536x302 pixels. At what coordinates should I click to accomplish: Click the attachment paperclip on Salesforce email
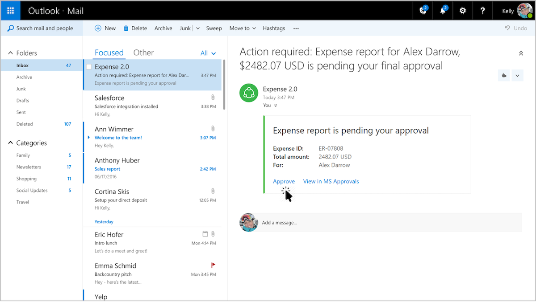(213, 97)
